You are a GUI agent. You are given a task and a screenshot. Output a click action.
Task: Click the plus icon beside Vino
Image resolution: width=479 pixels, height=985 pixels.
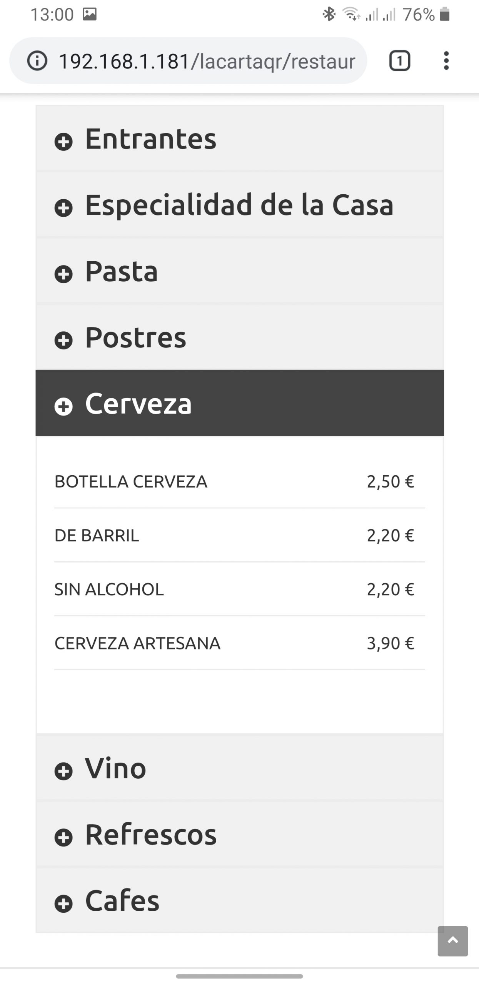[x=63, y=771]
